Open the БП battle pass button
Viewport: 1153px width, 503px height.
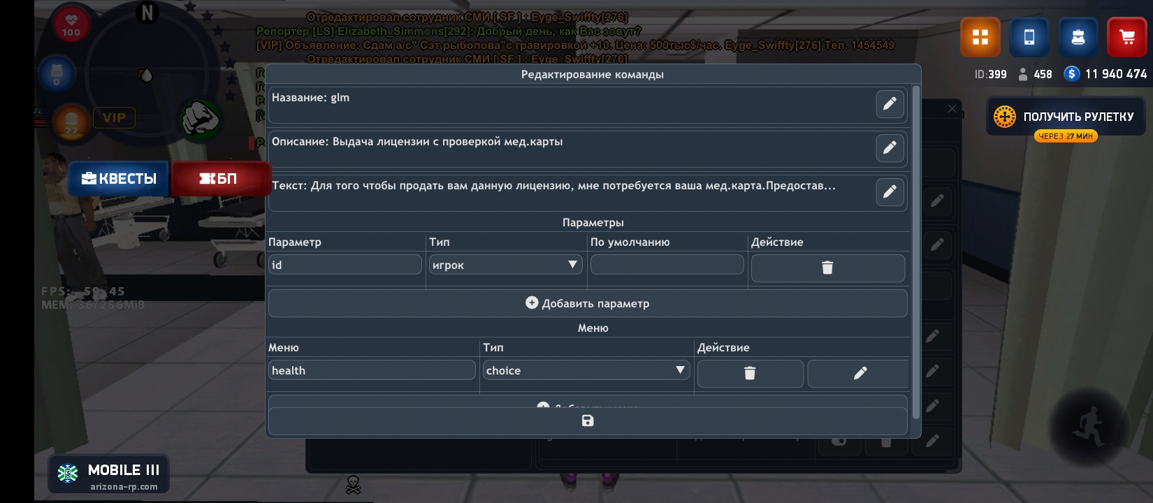219,179
